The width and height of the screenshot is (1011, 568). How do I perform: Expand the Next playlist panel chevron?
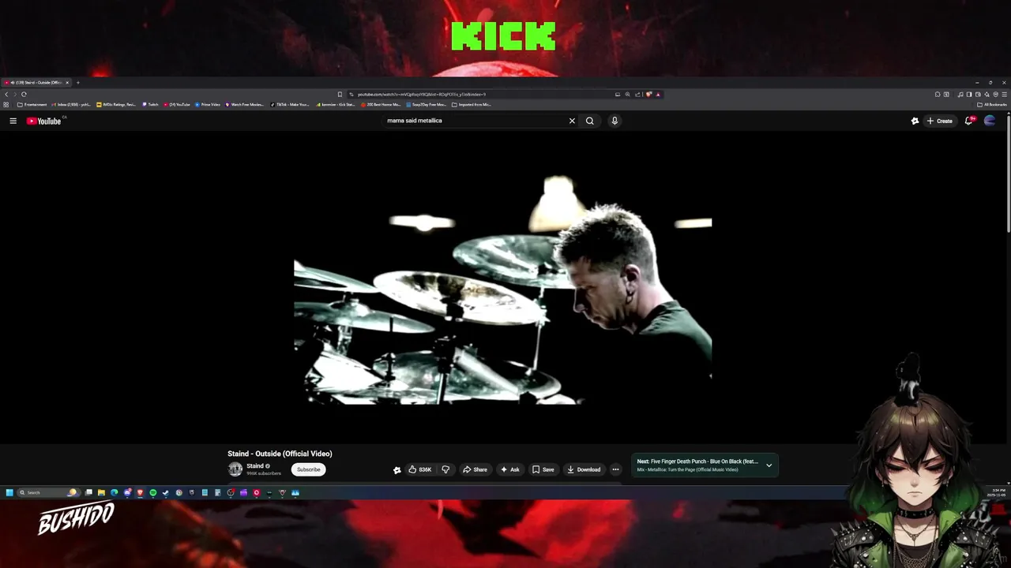tap(769, 465)
